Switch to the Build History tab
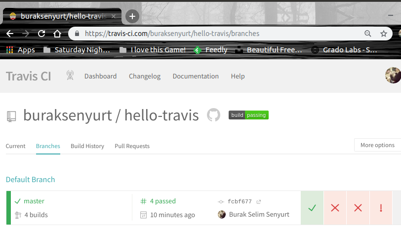The height and width of the screenshot is (229, 401). point(87,146)
